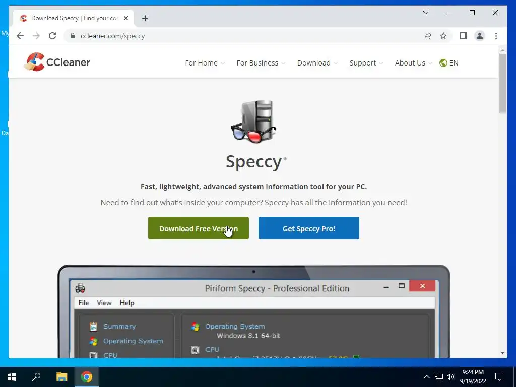Click the page vertical scrollbar thumb
The height and width of the screenshot is (387, 516).
[x=502, y=83]
